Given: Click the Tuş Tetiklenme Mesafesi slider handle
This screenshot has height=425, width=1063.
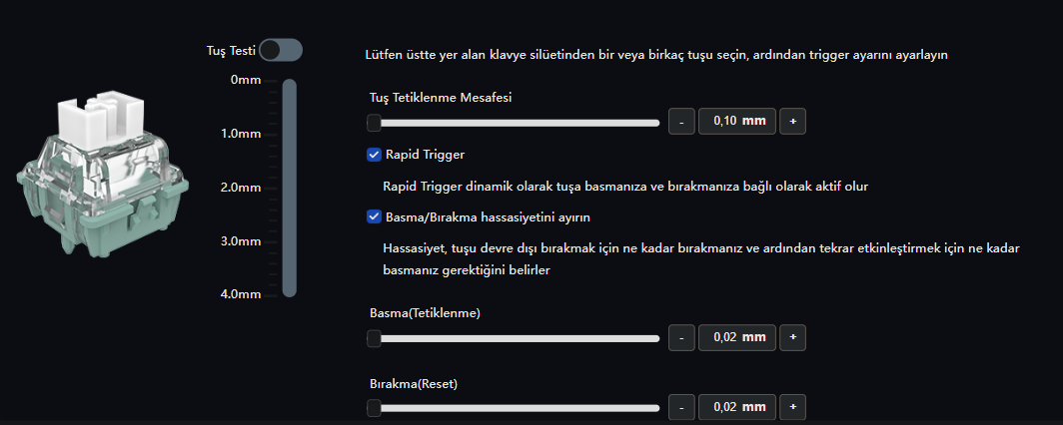Looking at the screenshot, I should pos(374,123).
